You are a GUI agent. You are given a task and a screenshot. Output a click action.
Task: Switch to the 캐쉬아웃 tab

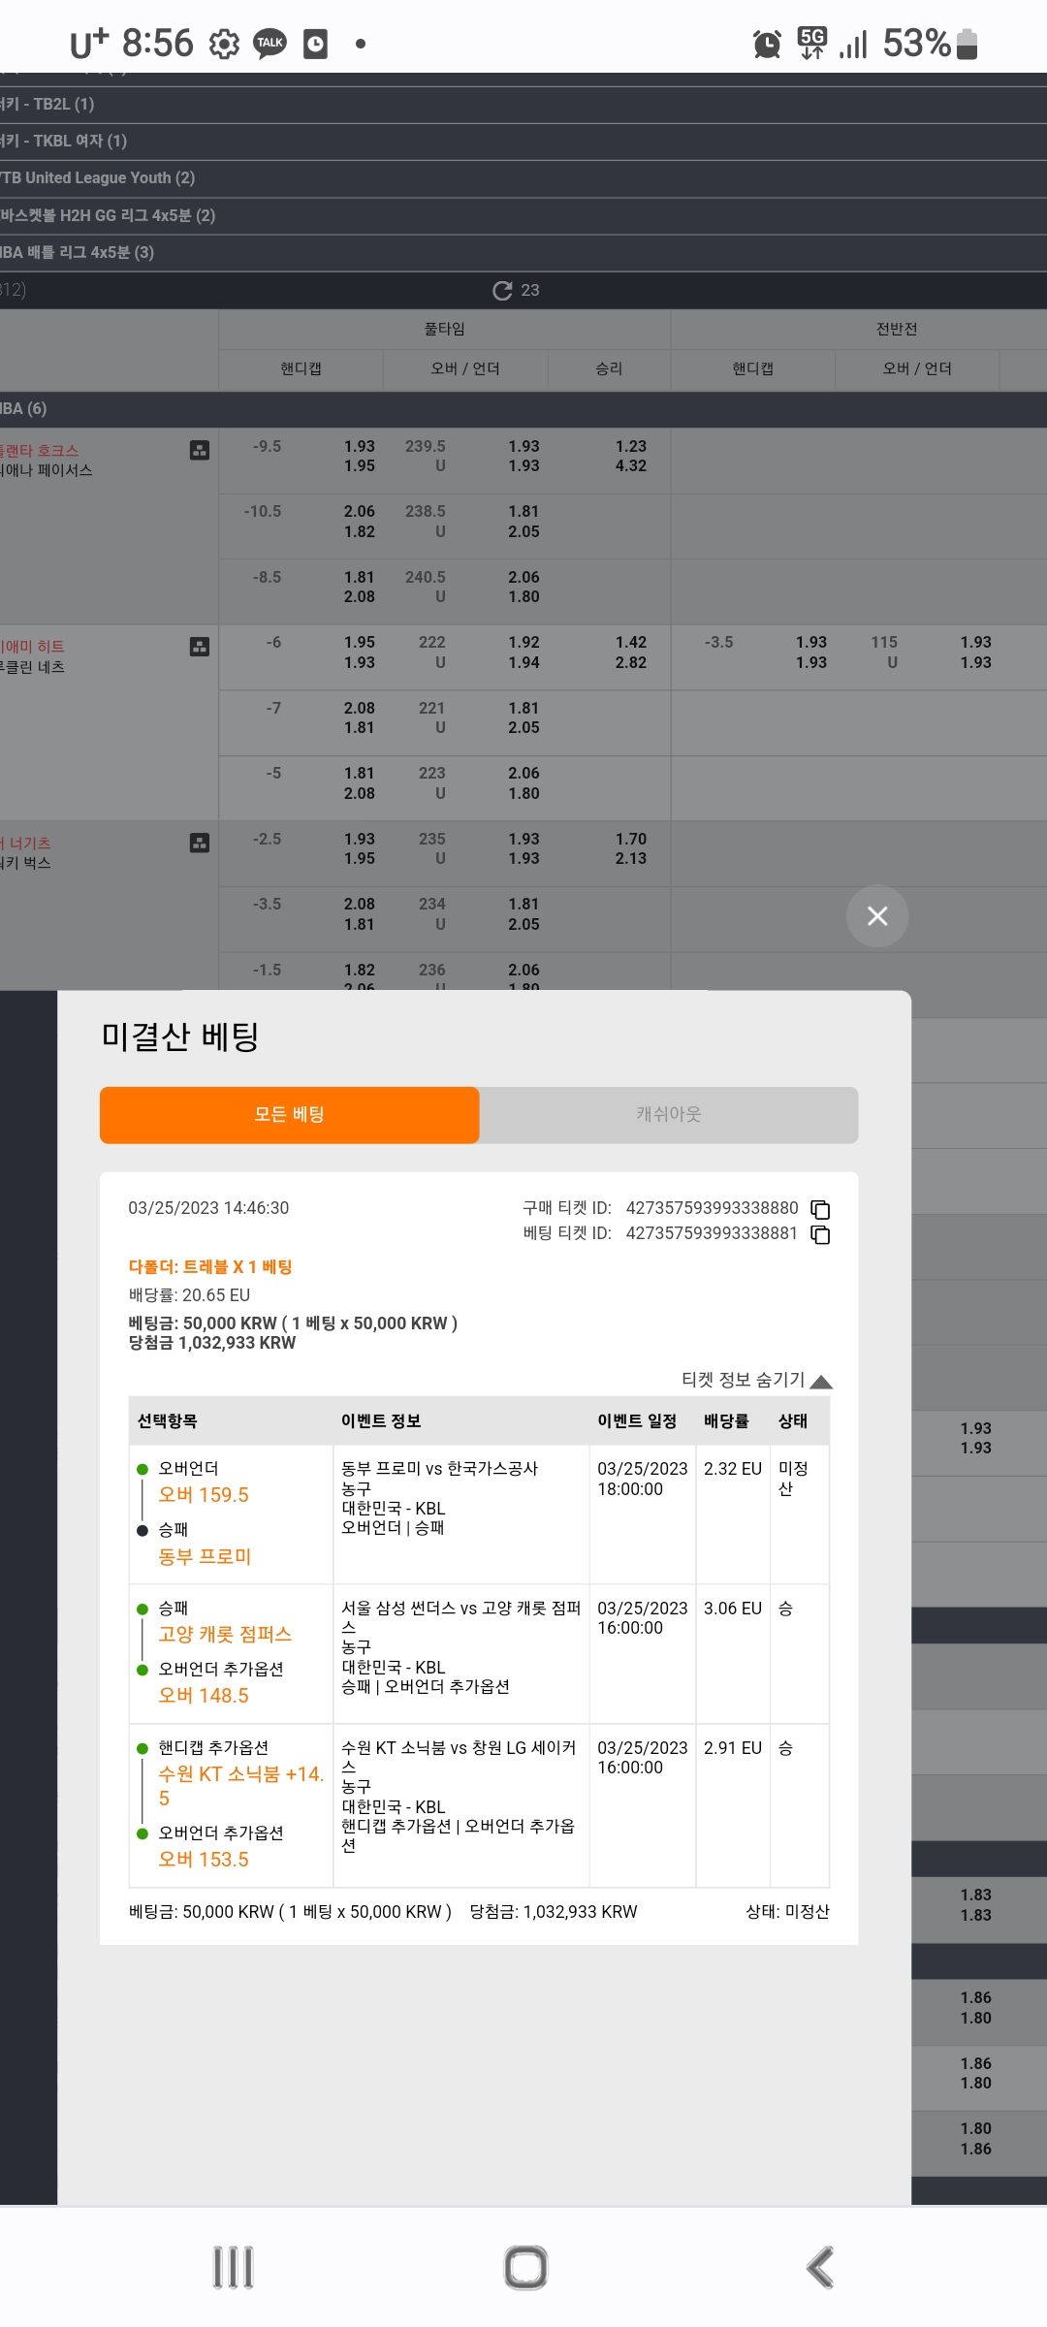669,1115
